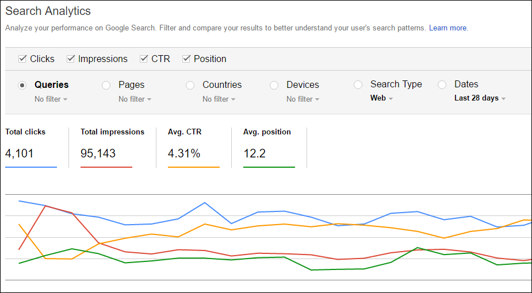532x293 pixels.
Task: Click the Total clicks label
Action: (x=25, y=132)
